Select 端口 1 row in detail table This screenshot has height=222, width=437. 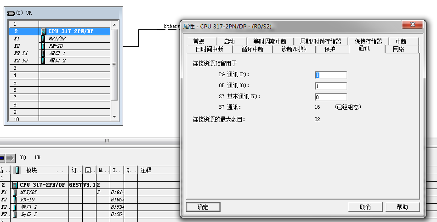point(90,207)
